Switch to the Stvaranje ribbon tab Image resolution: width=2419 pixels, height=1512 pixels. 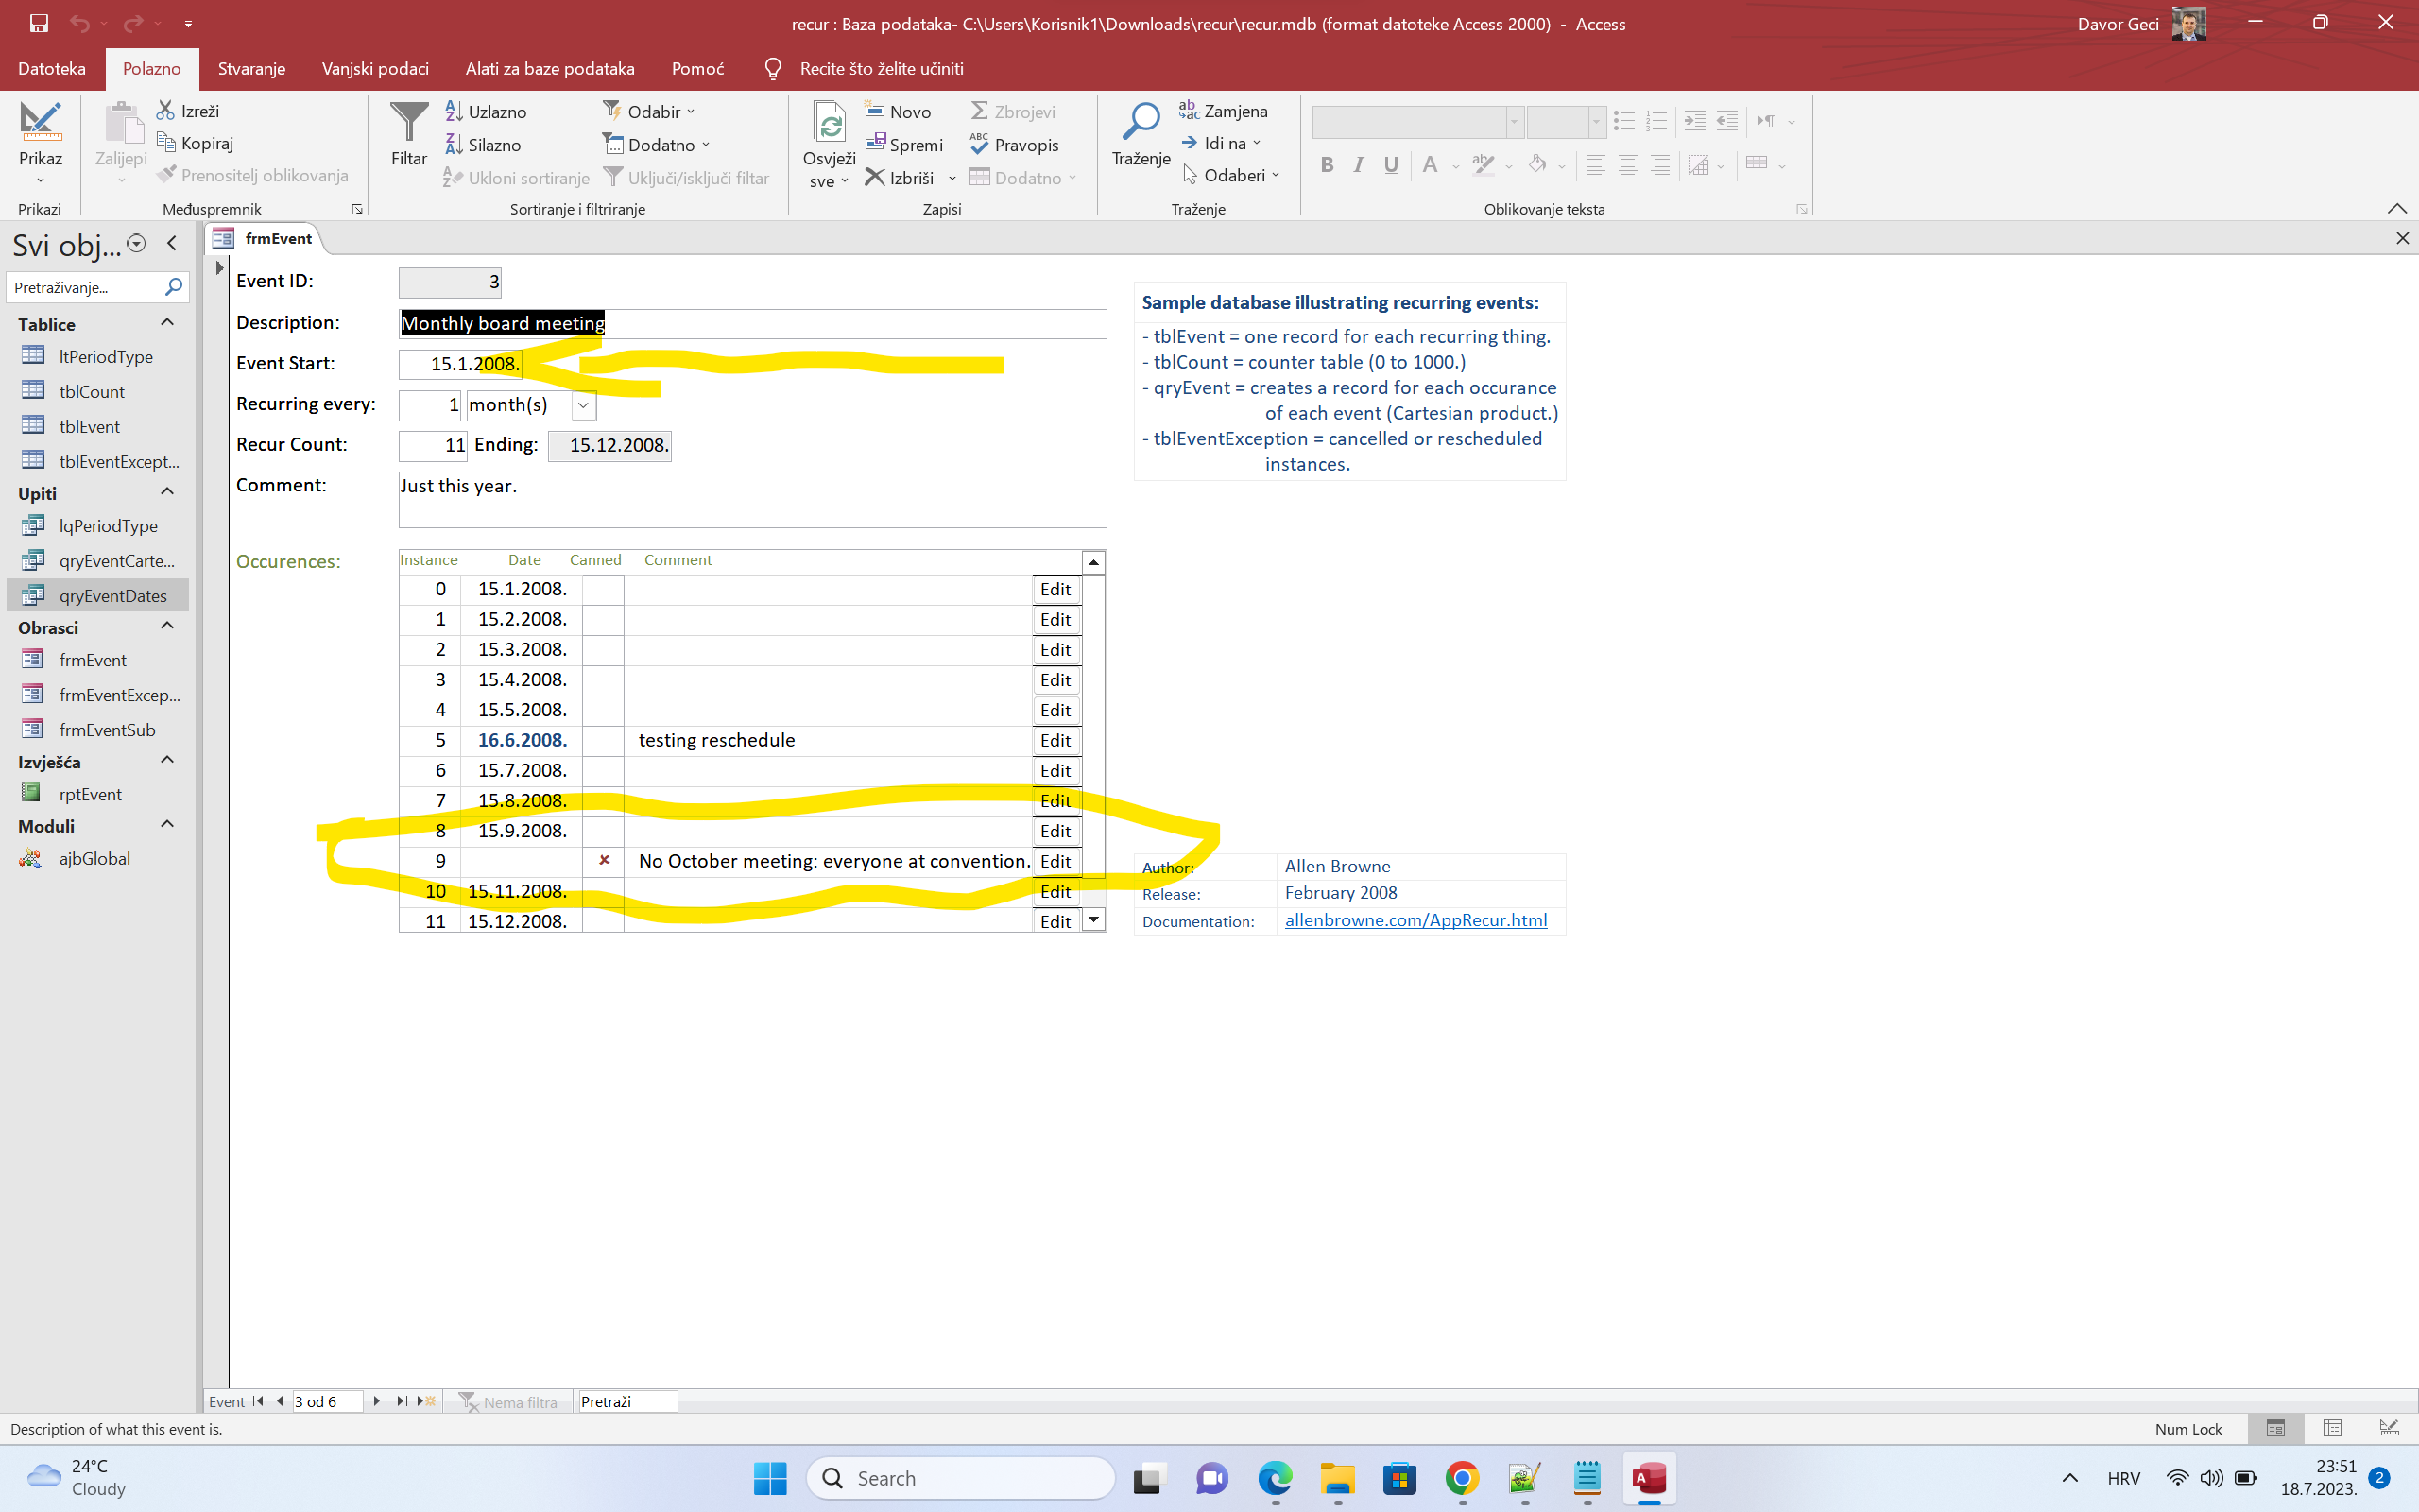pos(252,69)
